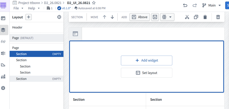The width and height of the screenshot is (229, 109).
Task: Expand the split section dropdown arrow
Action: pyautogui.click(x=170, y=17)
